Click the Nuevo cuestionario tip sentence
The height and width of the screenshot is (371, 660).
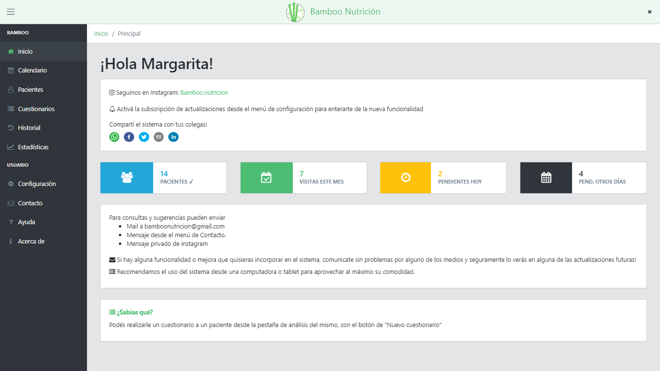[x=276, y=325]
